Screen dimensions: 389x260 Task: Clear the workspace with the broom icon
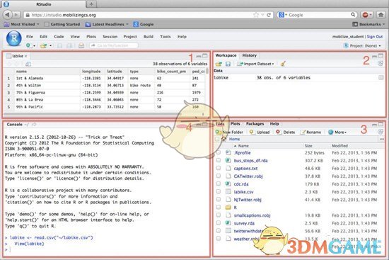tap(283, 64)
